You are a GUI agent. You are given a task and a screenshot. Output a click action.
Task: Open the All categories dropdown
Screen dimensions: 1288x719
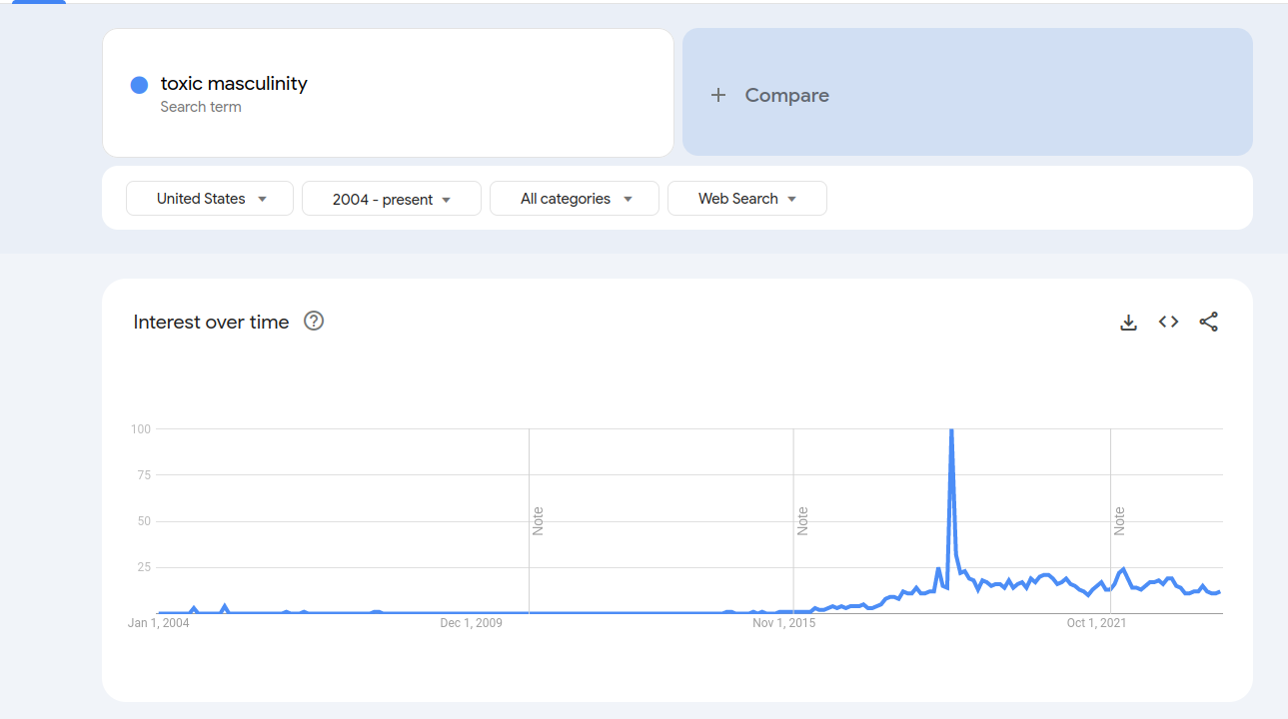pos(575,198)
